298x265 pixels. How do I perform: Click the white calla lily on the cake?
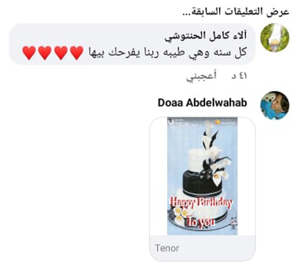217,178
